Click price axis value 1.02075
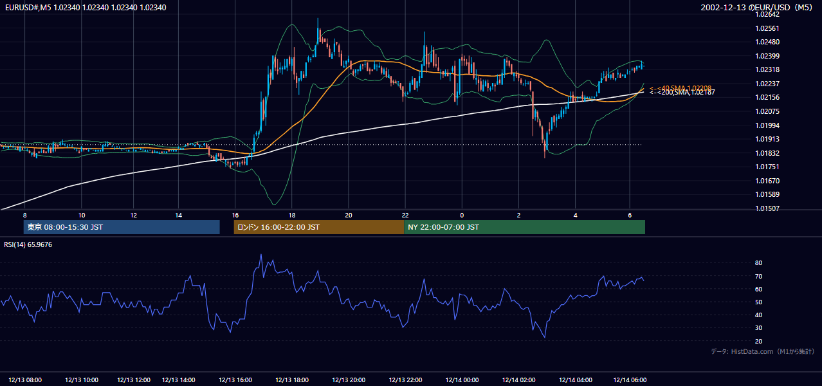 coord(768,111)
